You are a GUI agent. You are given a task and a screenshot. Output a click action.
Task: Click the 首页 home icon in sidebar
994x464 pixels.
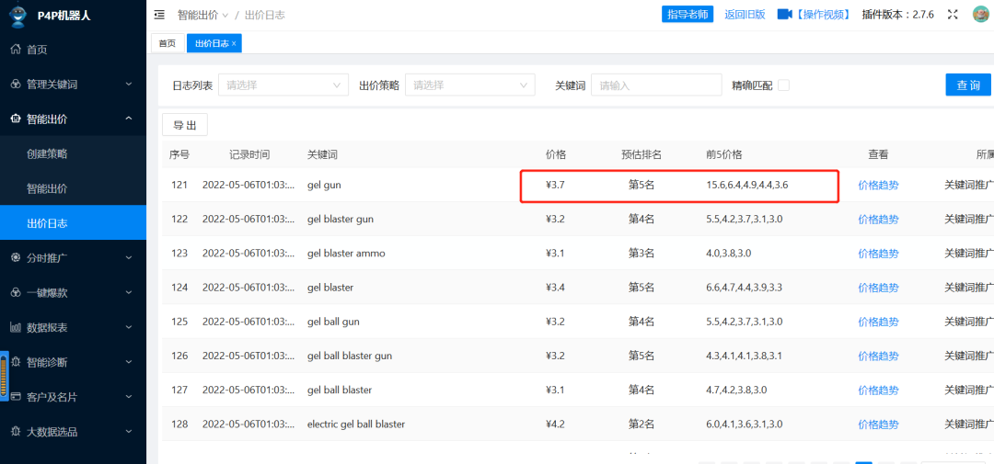17,49
